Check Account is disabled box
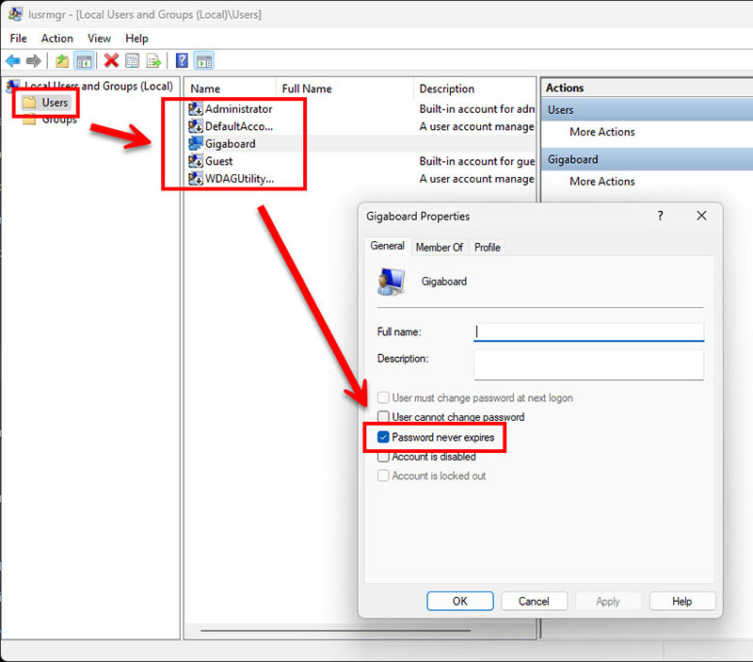The height and width of the screenshot is (662, 753). (383, 457)
